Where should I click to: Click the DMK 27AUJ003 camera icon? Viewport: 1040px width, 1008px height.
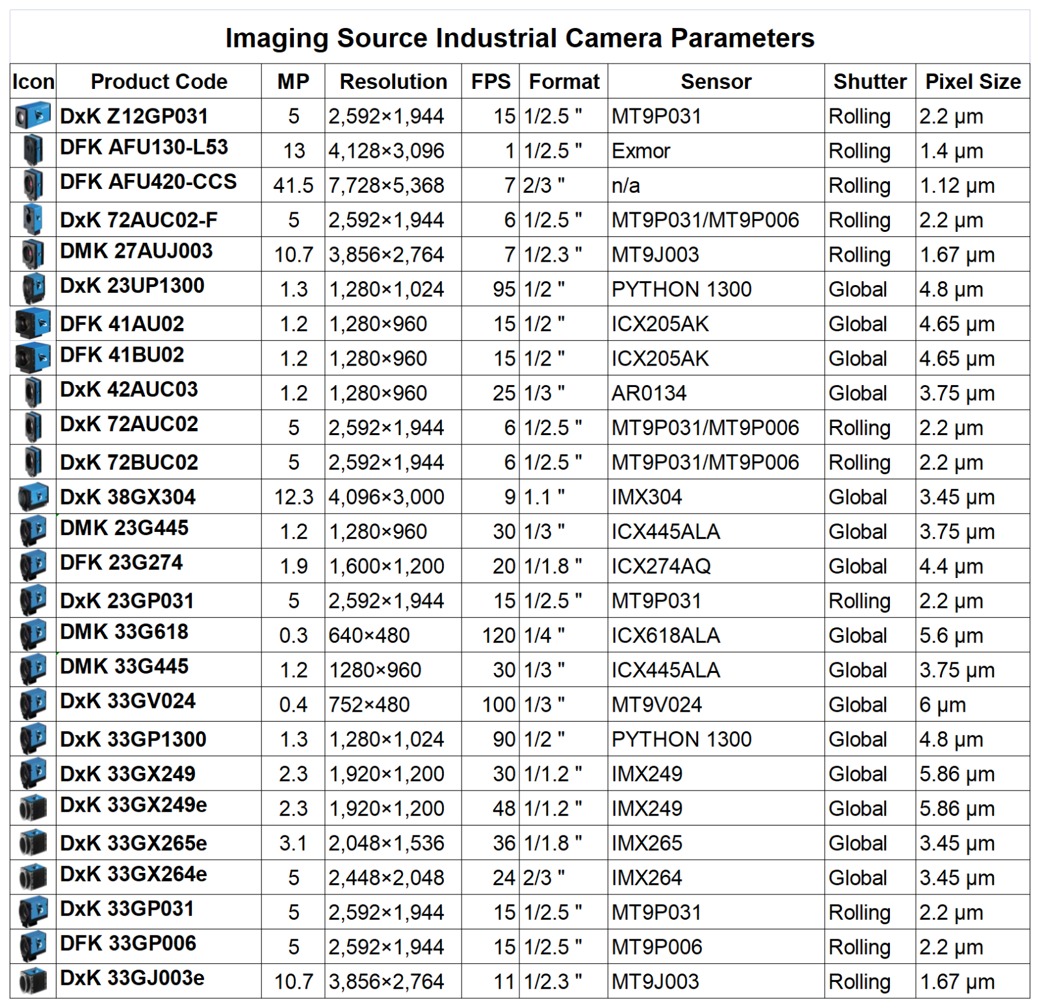pos(33,254)
